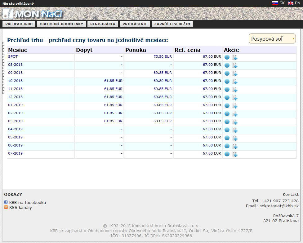Click the 69.80 EUR offer for 10-2018

[162, 81]
